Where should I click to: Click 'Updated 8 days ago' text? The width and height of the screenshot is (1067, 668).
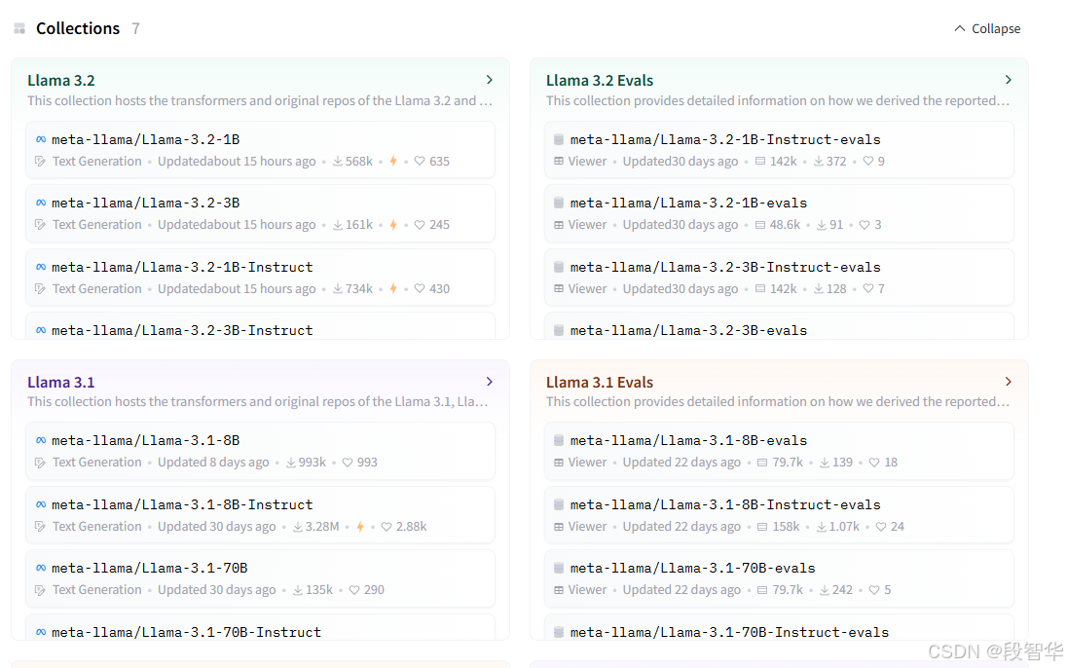tap(213, 463)
